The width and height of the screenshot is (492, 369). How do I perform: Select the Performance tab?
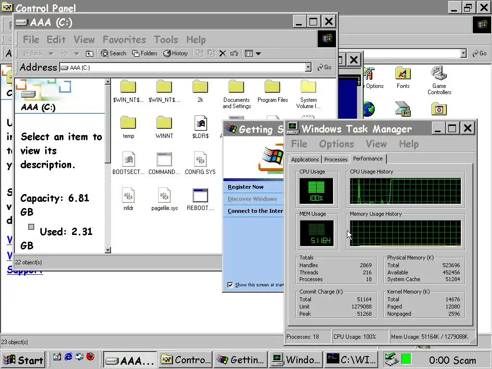(368, 159)
